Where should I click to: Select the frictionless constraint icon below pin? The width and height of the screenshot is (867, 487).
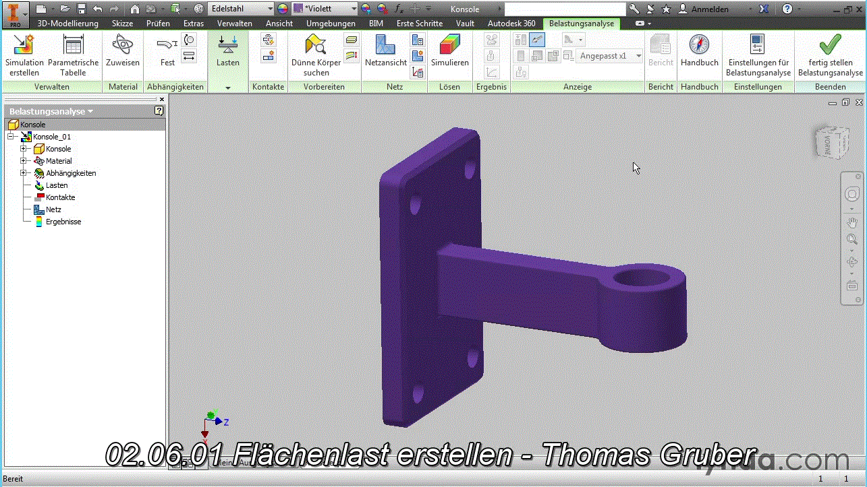(x=190, y=57)
